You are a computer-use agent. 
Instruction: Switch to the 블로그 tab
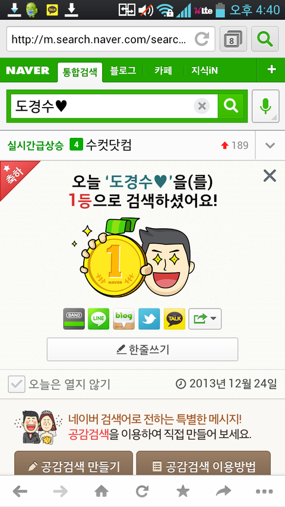click(x=123, y=71)
